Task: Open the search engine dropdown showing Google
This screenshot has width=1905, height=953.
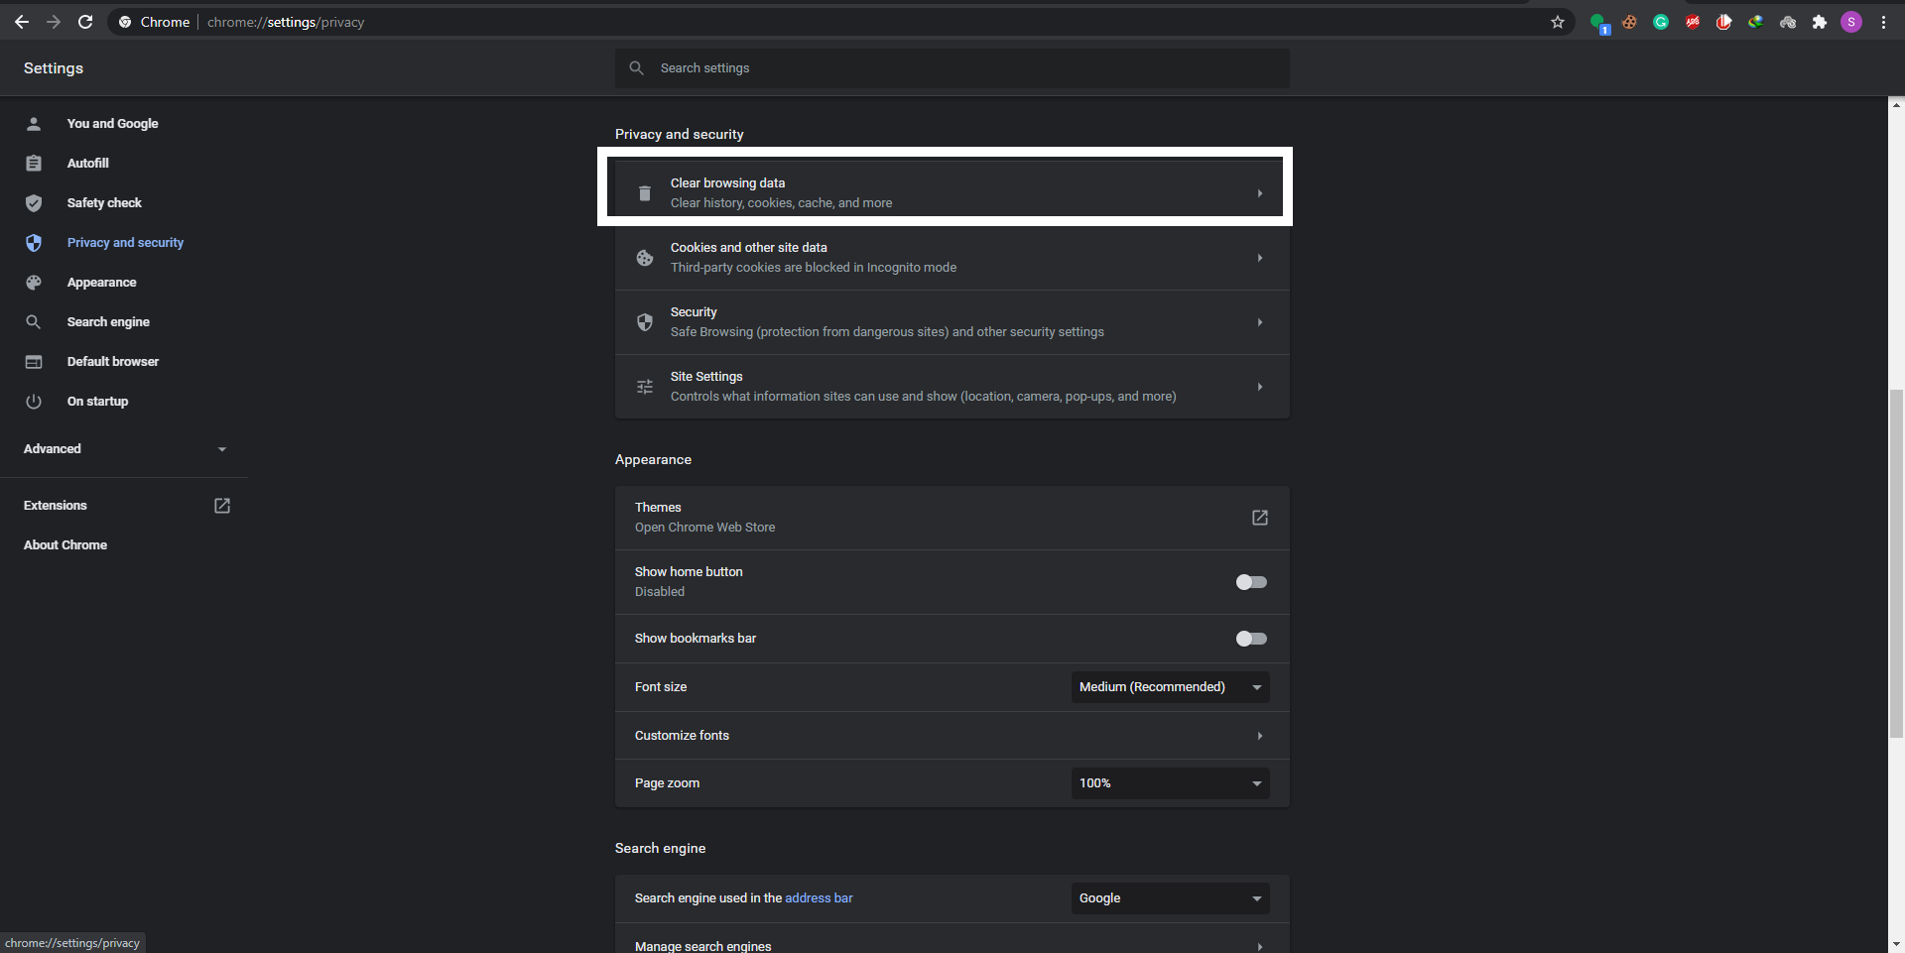Action: [1169, 897]
